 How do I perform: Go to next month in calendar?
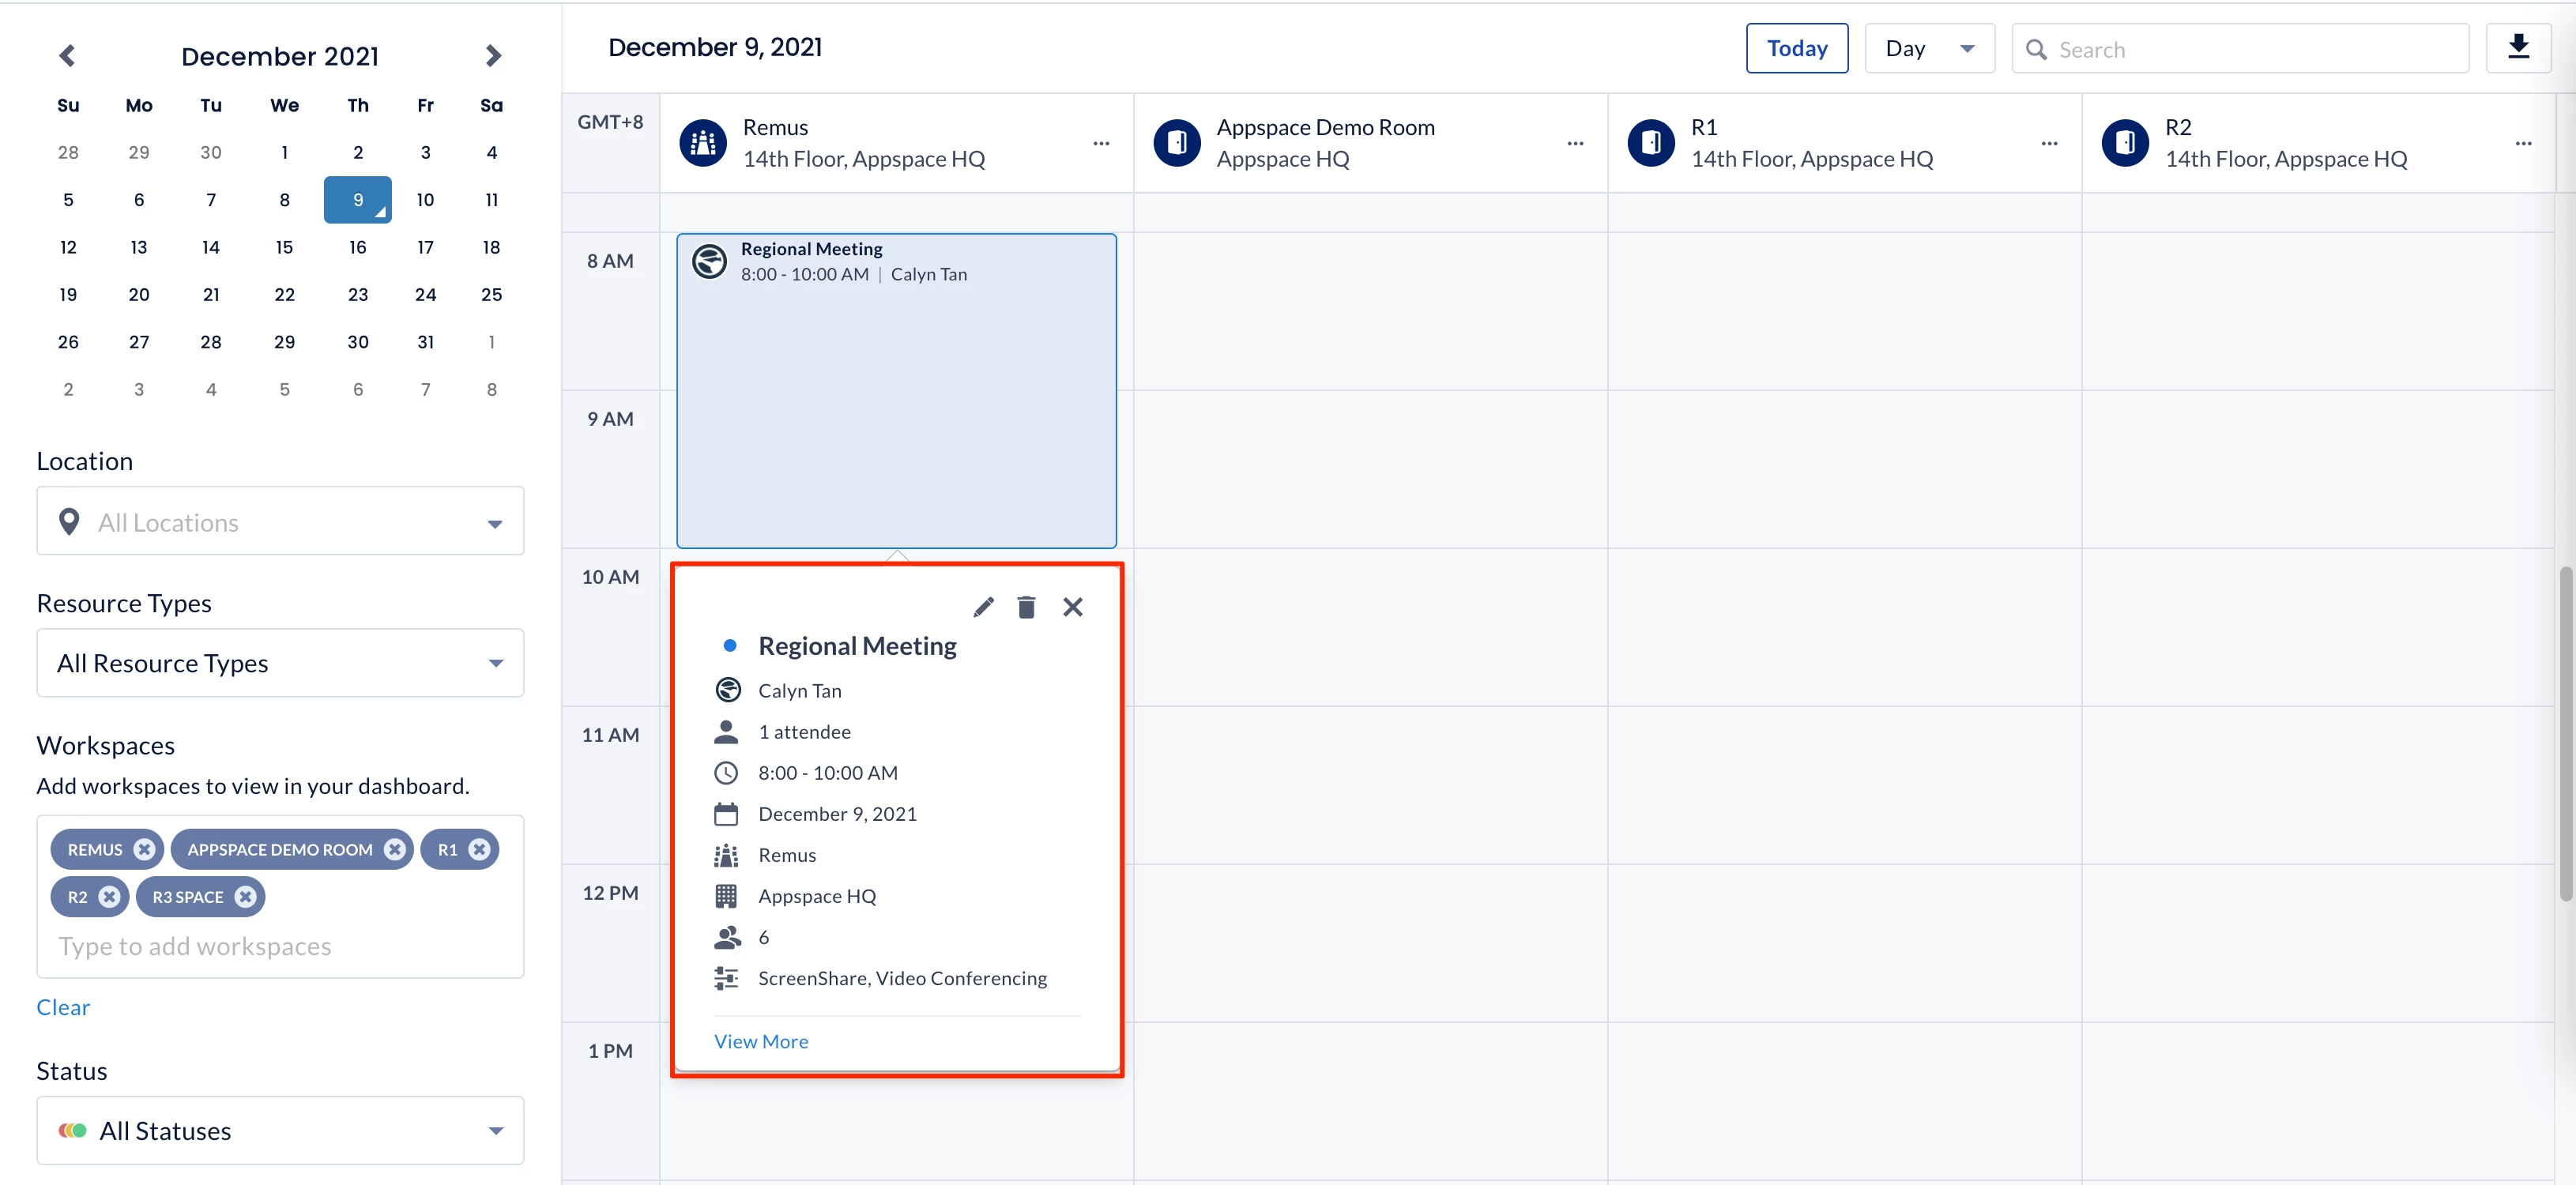pos(492,56)
